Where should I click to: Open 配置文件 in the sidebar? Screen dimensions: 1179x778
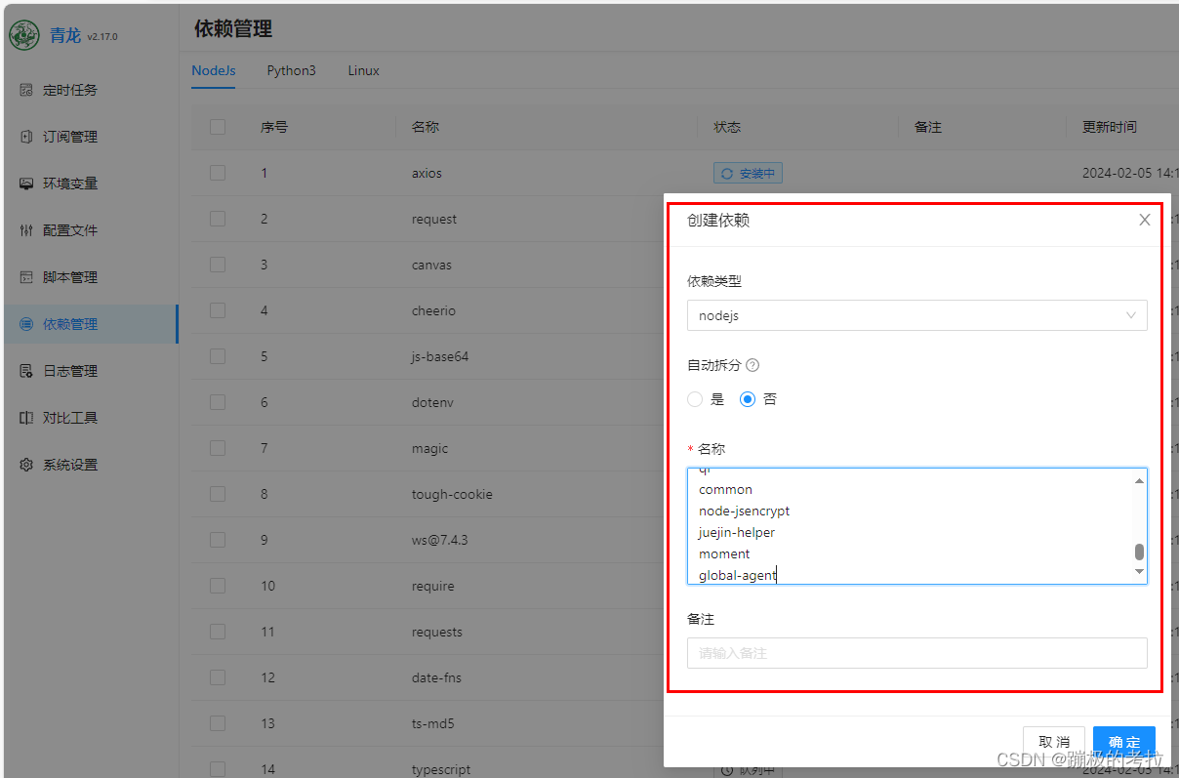(x=90, y=230)
